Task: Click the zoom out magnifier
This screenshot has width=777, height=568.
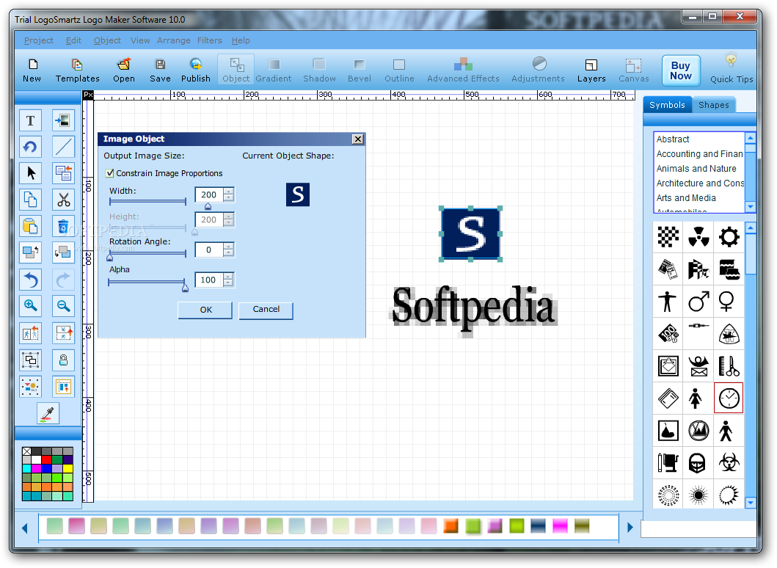Action: (x=63, y=306)
